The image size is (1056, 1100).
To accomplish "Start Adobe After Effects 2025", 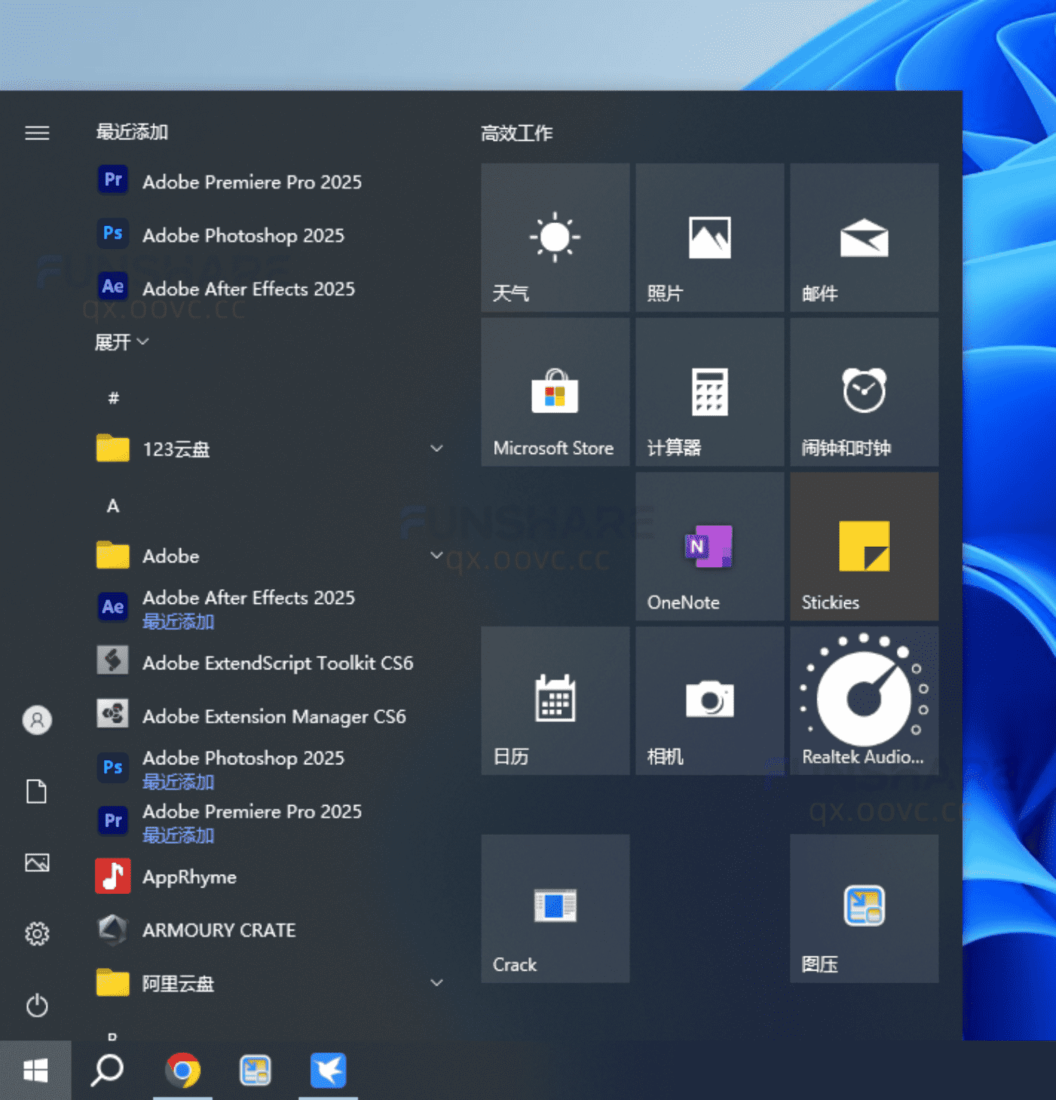I will coord(249,289).
